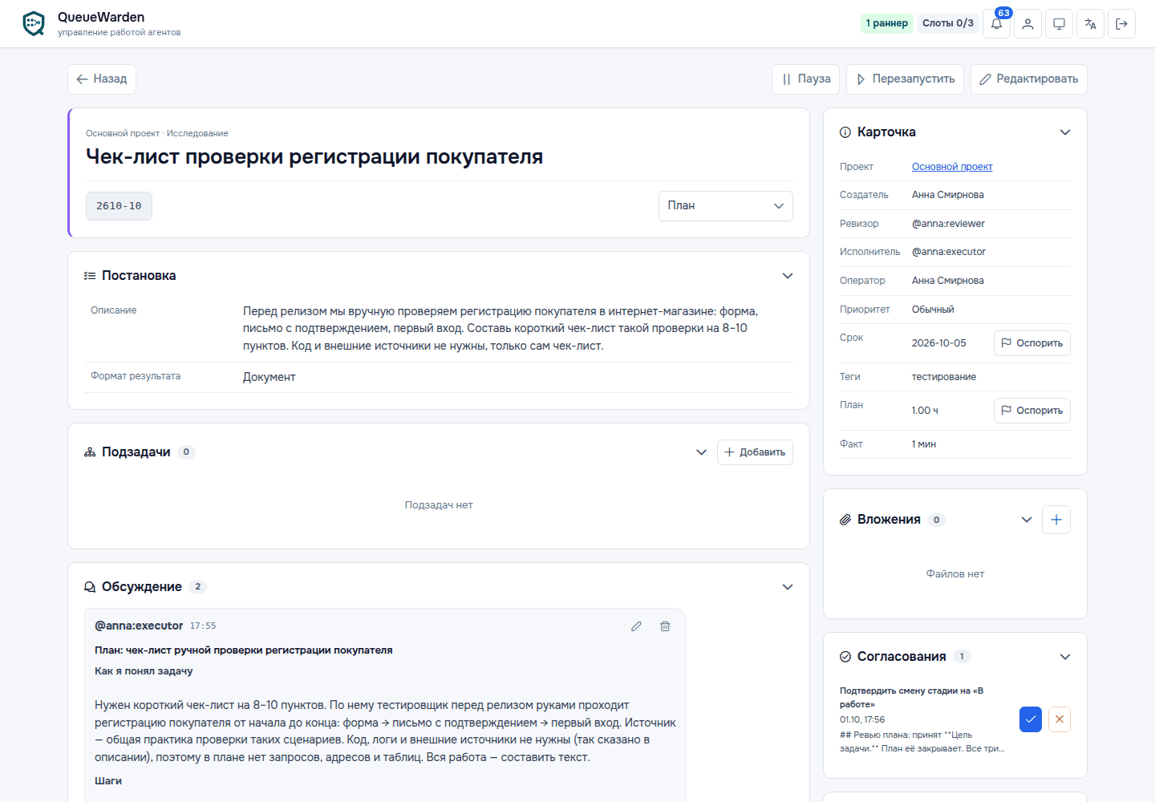Dispute the deadline 2026-10-05
1155x802 pixels.
pyautogui.click(x=1032, y=343)
